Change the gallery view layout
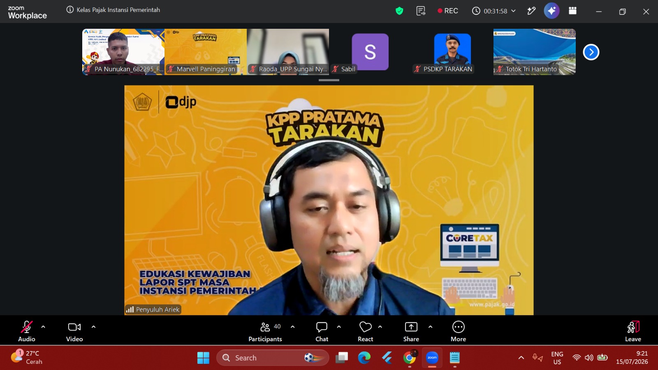Viewport: 658px width, 370px height. [572, 11]
